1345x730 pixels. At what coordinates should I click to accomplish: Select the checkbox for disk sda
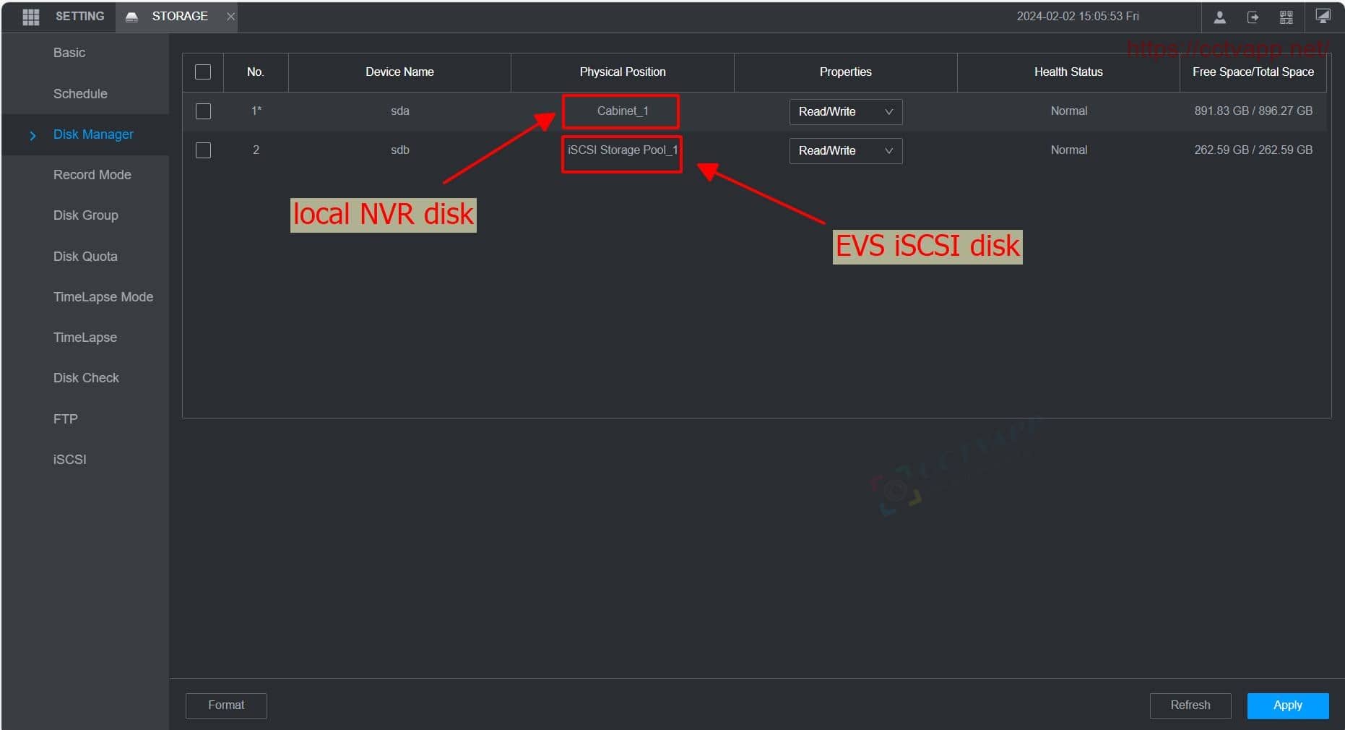[x=203, y=111]
